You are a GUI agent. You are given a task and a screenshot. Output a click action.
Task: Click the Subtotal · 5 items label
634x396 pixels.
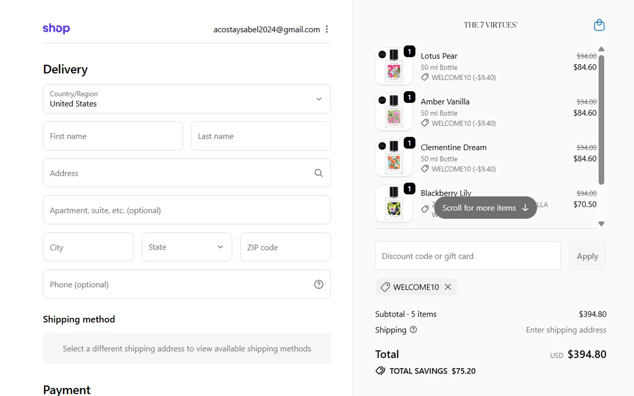[406, 314]
